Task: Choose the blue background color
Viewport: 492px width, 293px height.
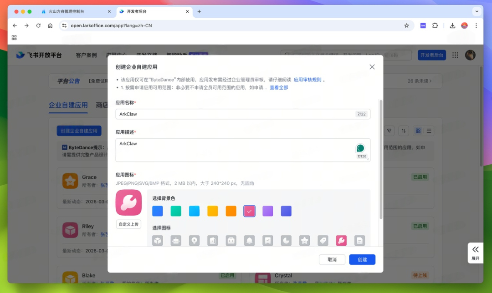Action: 158,211
